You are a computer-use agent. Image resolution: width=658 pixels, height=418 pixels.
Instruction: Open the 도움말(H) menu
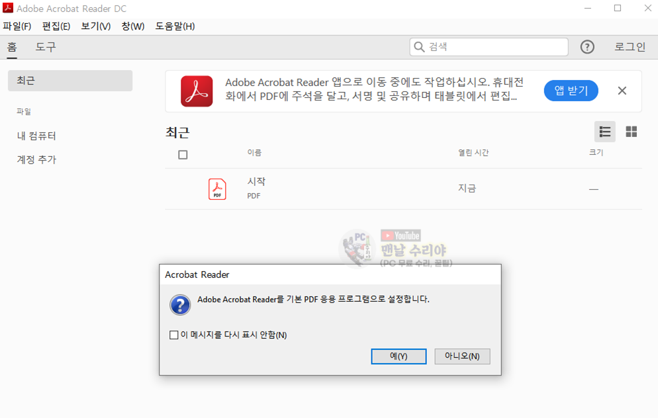175,26
